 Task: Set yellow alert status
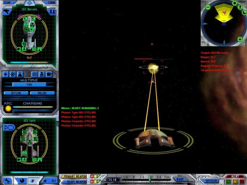pos(235,182)
